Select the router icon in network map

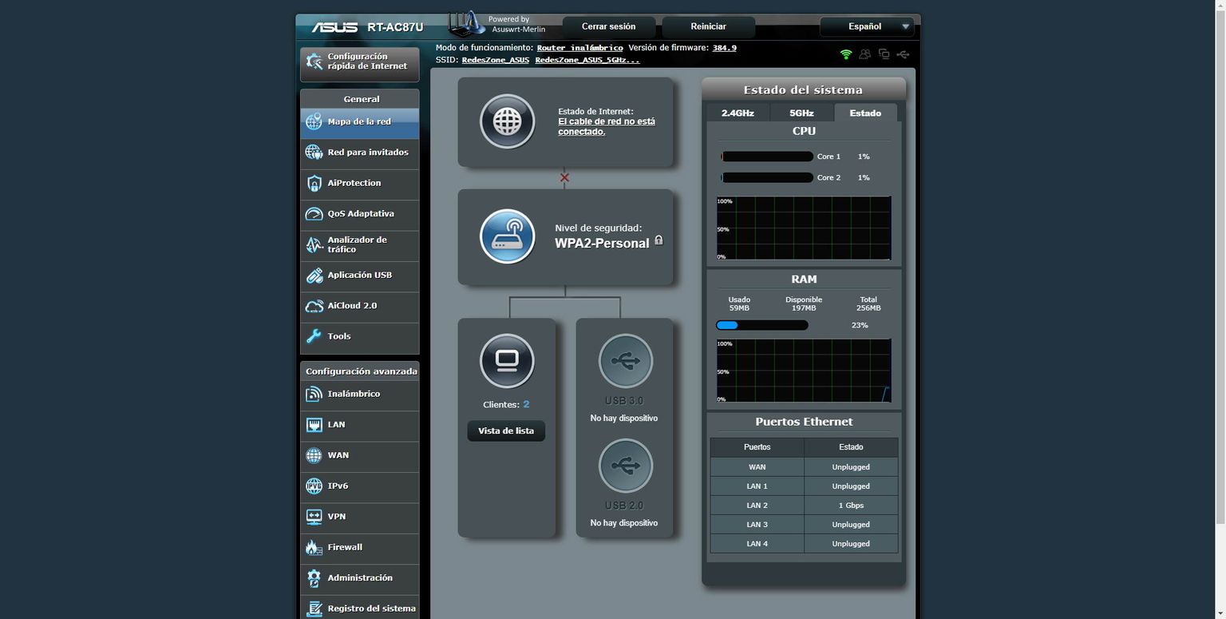507,236
